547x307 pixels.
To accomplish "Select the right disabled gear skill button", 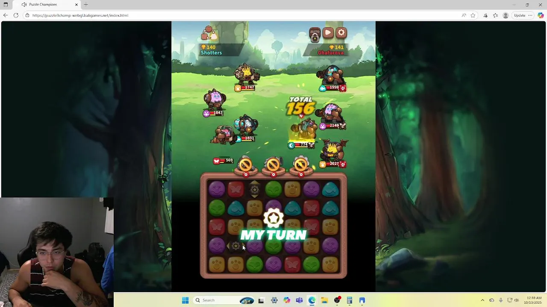I will click(301, 165).
